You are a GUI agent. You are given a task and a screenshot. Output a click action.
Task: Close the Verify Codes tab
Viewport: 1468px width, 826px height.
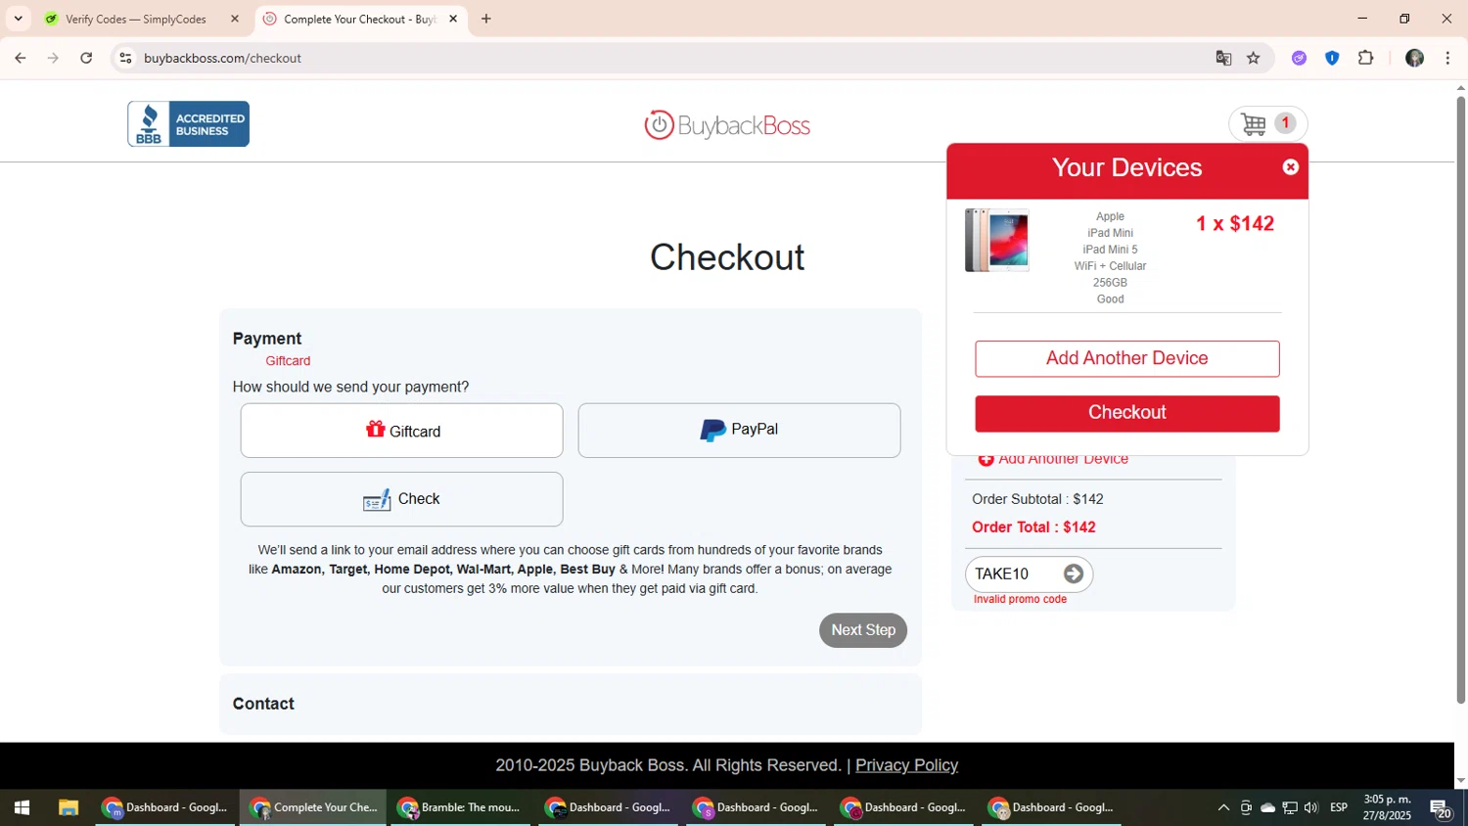(x=235, y=19)
